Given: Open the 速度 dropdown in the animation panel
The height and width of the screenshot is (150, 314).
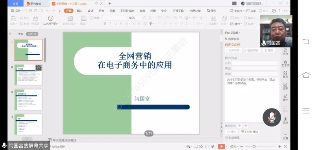Looking at the screenshot, I should tap(255, 74).
